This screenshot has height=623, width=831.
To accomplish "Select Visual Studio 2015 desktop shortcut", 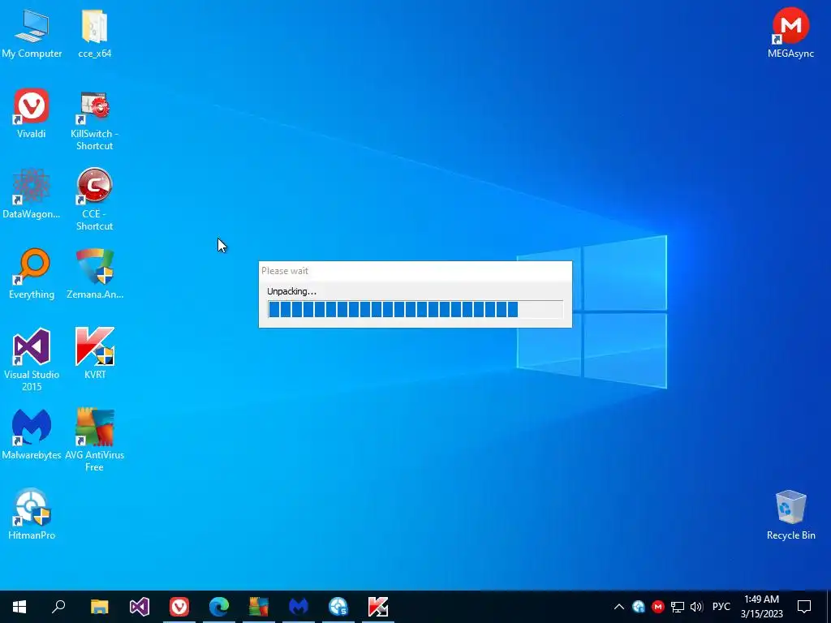I will [x=32, y=359].
